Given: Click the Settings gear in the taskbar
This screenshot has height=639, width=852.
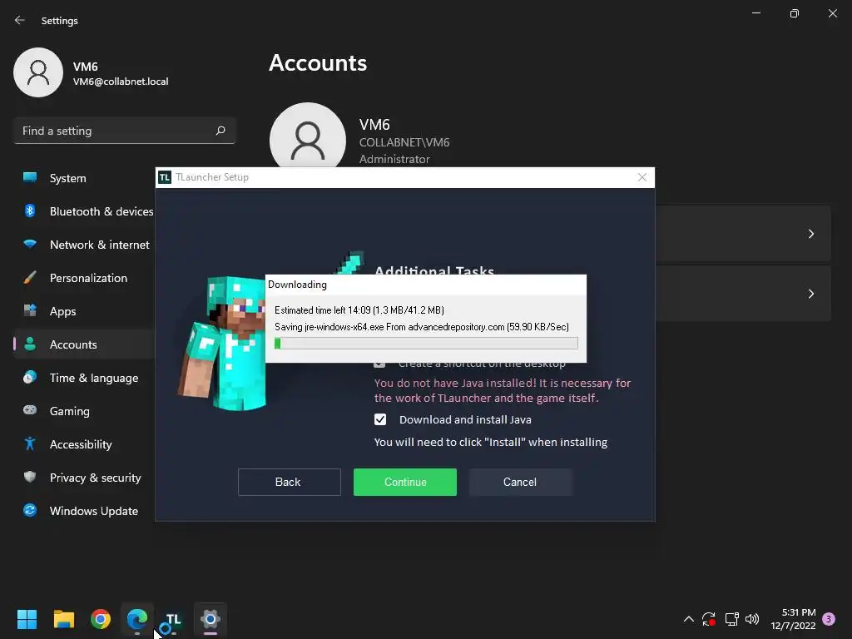Looking at the screenshot, I should click(x=211, y=619).
